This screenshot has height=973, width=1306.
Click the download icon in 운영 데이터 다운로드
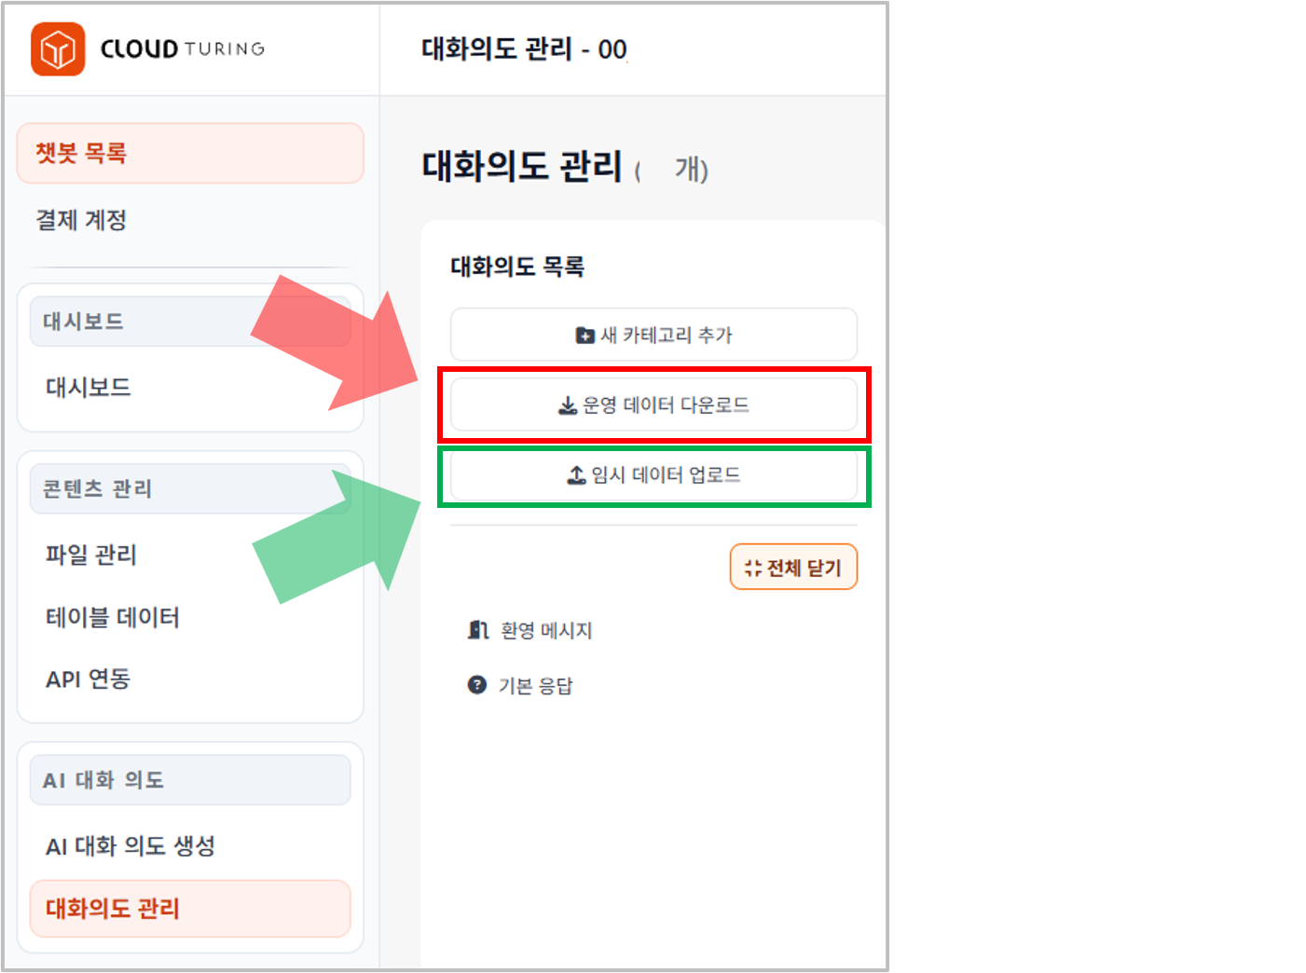[567, 405]
